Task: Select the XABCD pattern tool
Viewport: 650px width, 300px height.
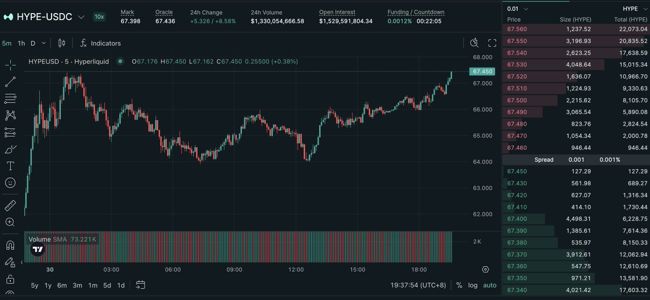Action: tap(10, 115)
